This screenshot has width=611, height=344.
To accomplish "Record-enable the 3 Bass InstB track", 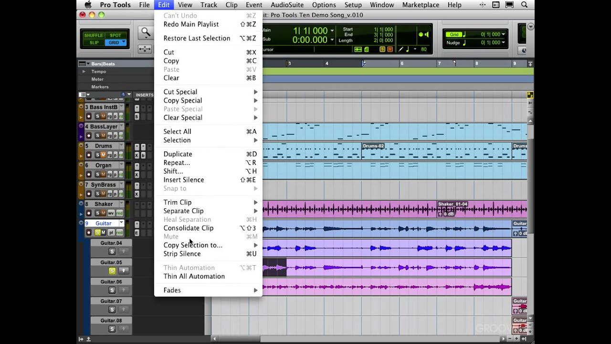I will click(89, 116).
